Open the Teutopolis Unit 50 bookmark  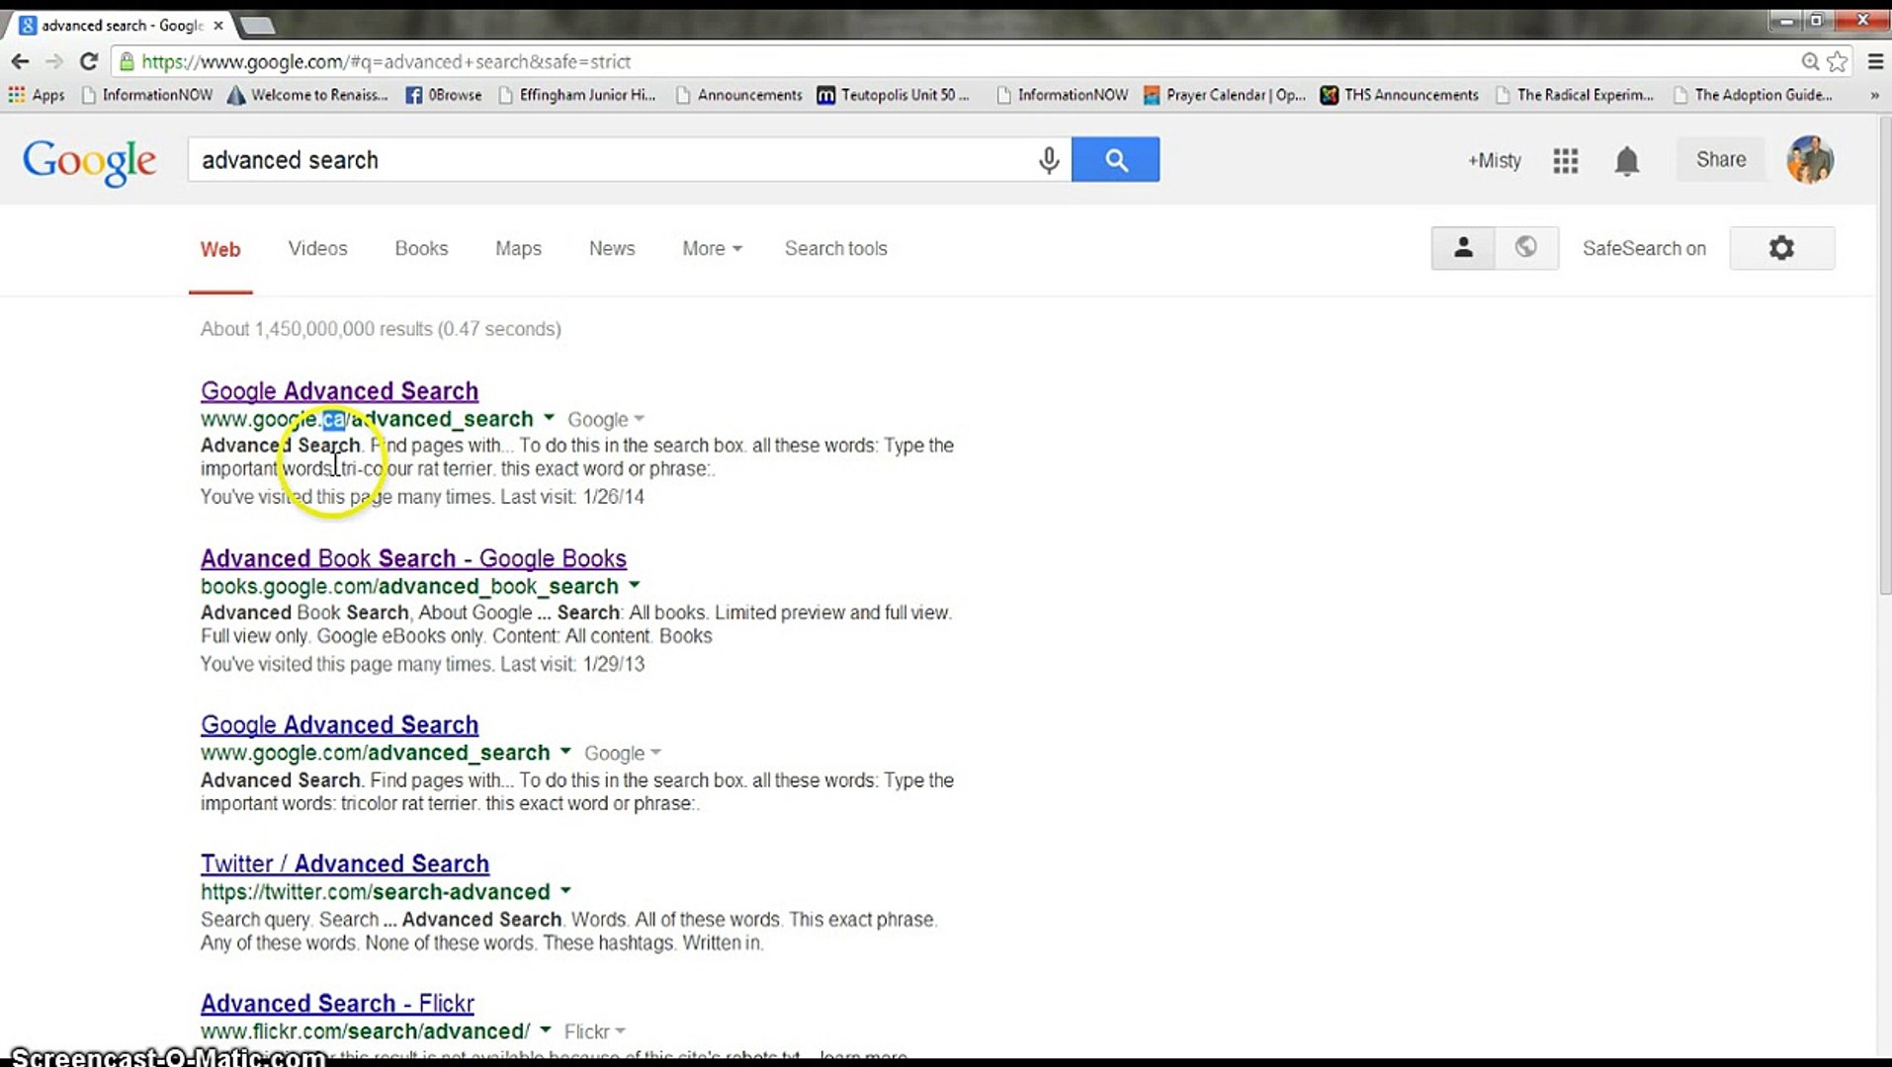(x=894, y=95)
